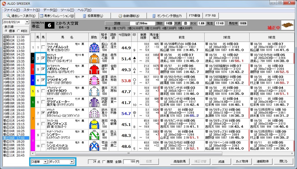Check the box for horse 10 シンエイハナコ
Image resolution: width=297 pixels, height=169 pixels.
click(x=43, y=146)
